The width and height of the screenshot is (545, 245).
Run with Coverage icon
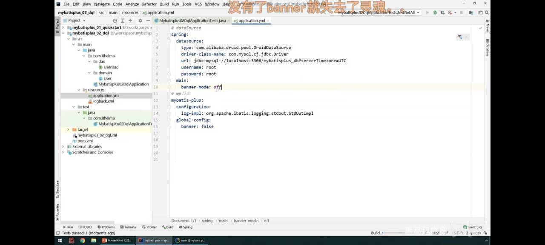(442, 12)
